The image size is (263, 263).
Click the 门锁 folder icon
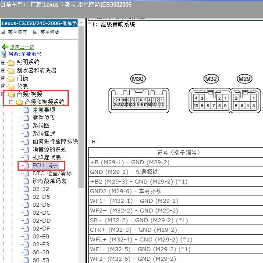(x=11, y=78)
